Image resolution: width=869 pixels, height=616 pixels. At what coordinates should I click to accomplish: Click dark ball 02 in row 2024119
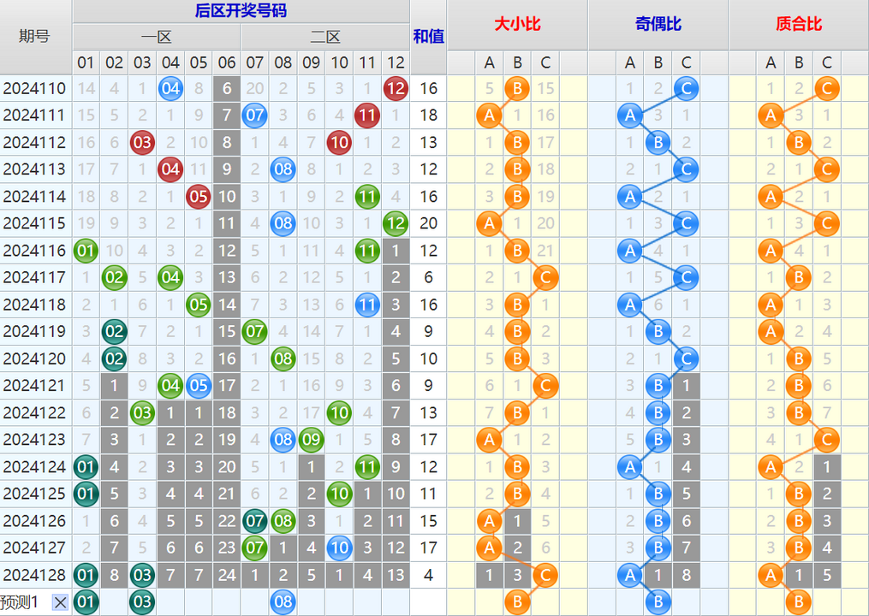[x=114, y=331]
